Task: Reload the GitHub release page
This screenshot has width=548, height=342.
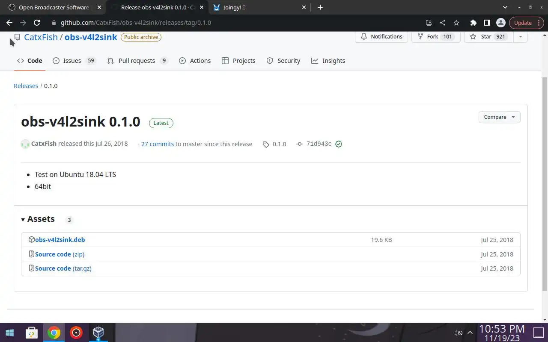Action: 37,23
